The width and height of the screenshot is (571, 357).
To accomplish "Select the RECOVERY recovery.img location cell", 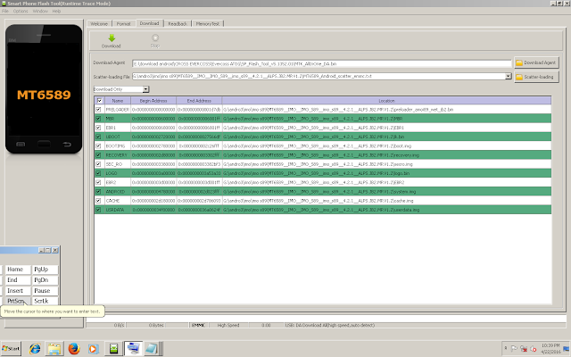I will (x=386, y=154).
